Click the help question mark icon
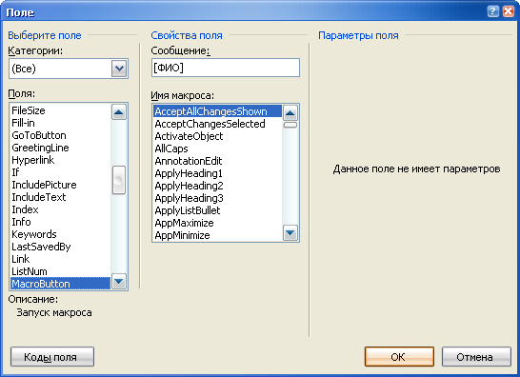This screenshot has height=377, width=520. (493, 11)
